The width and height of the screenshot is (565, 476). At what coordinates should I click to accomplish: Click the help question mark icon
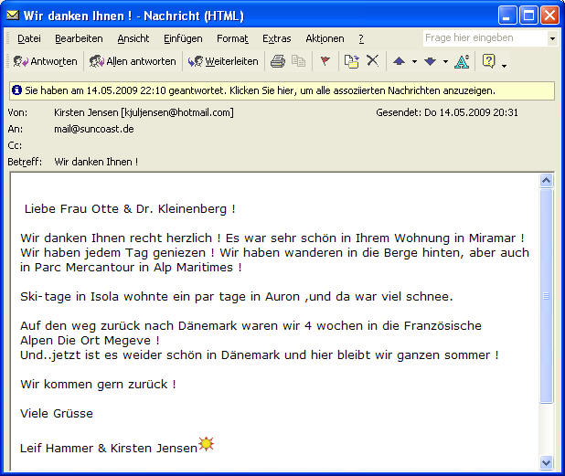click(x=489, y=61)
